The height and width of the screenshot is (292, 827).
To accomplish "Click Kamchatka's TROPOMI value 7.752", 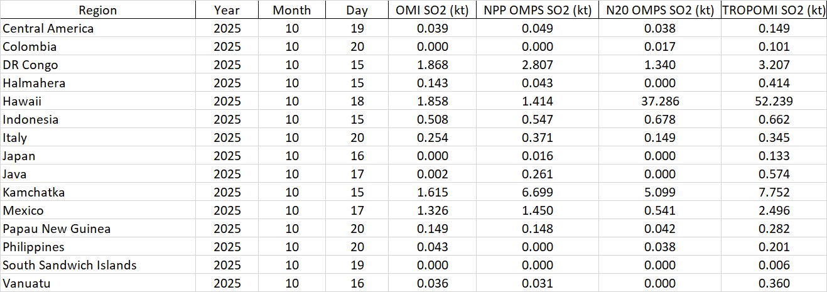I will pyautogui.click(x=773, y=192).
